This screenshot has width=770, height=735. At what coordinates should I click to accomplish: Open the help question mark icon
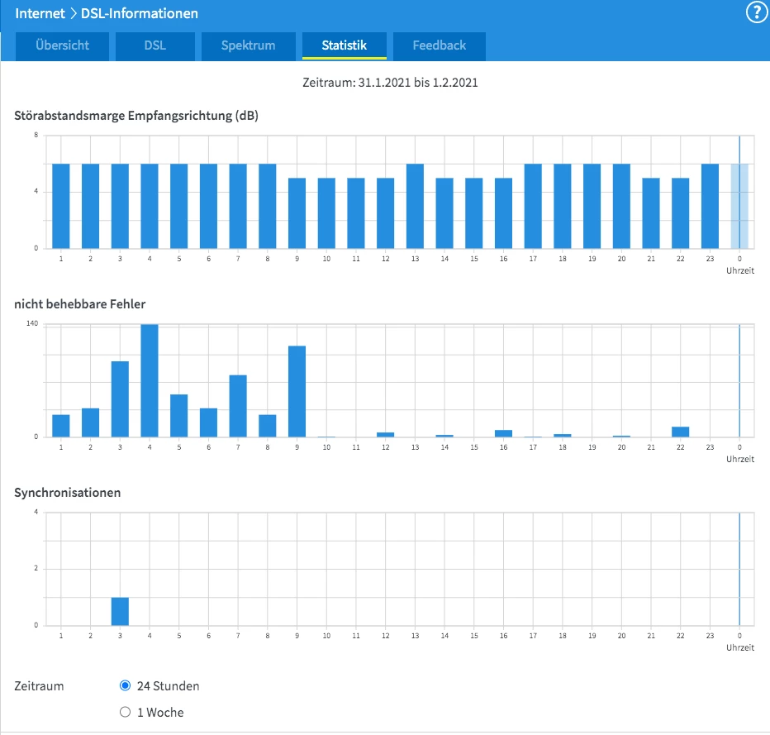756,12
